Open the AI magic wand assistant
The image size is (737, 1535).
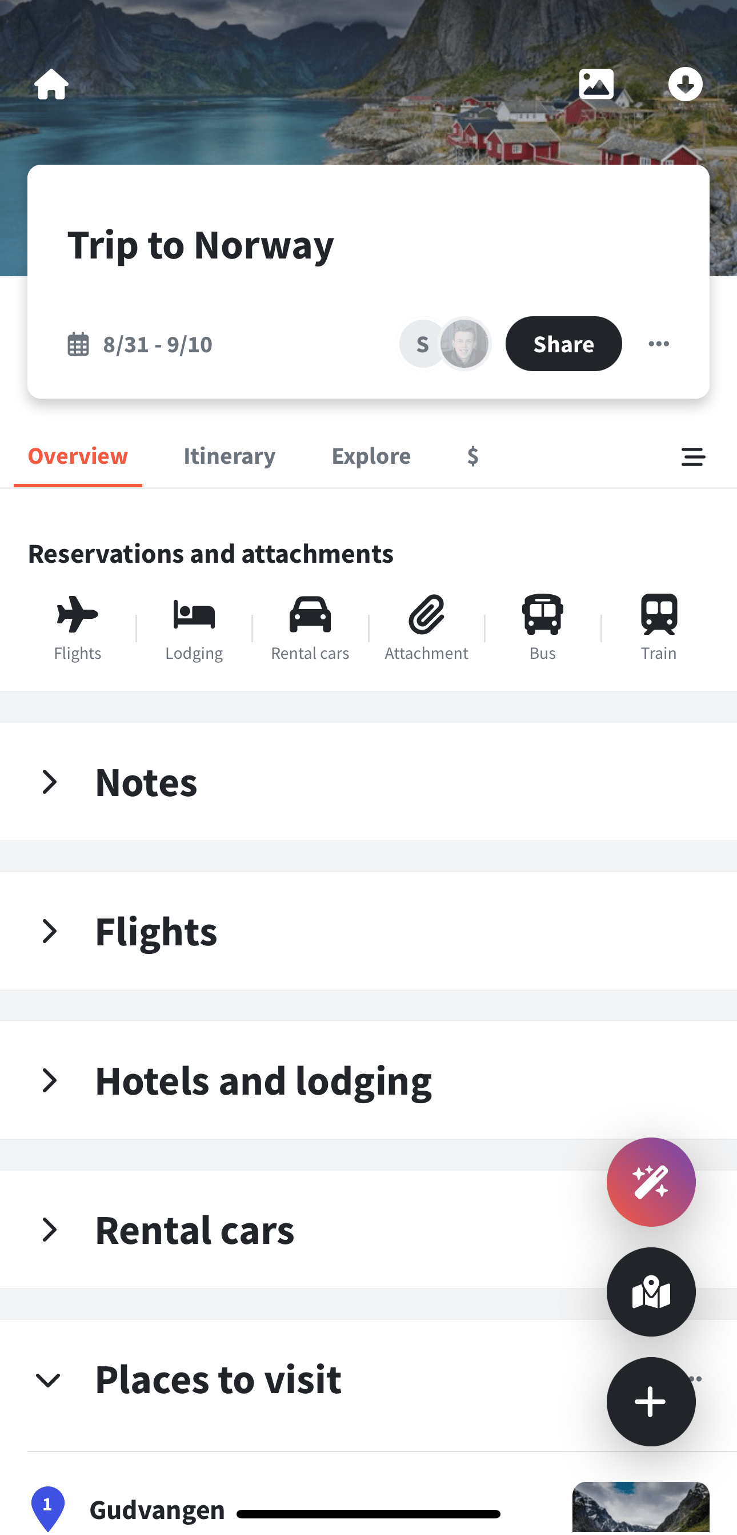click(x=651, y=1182)
